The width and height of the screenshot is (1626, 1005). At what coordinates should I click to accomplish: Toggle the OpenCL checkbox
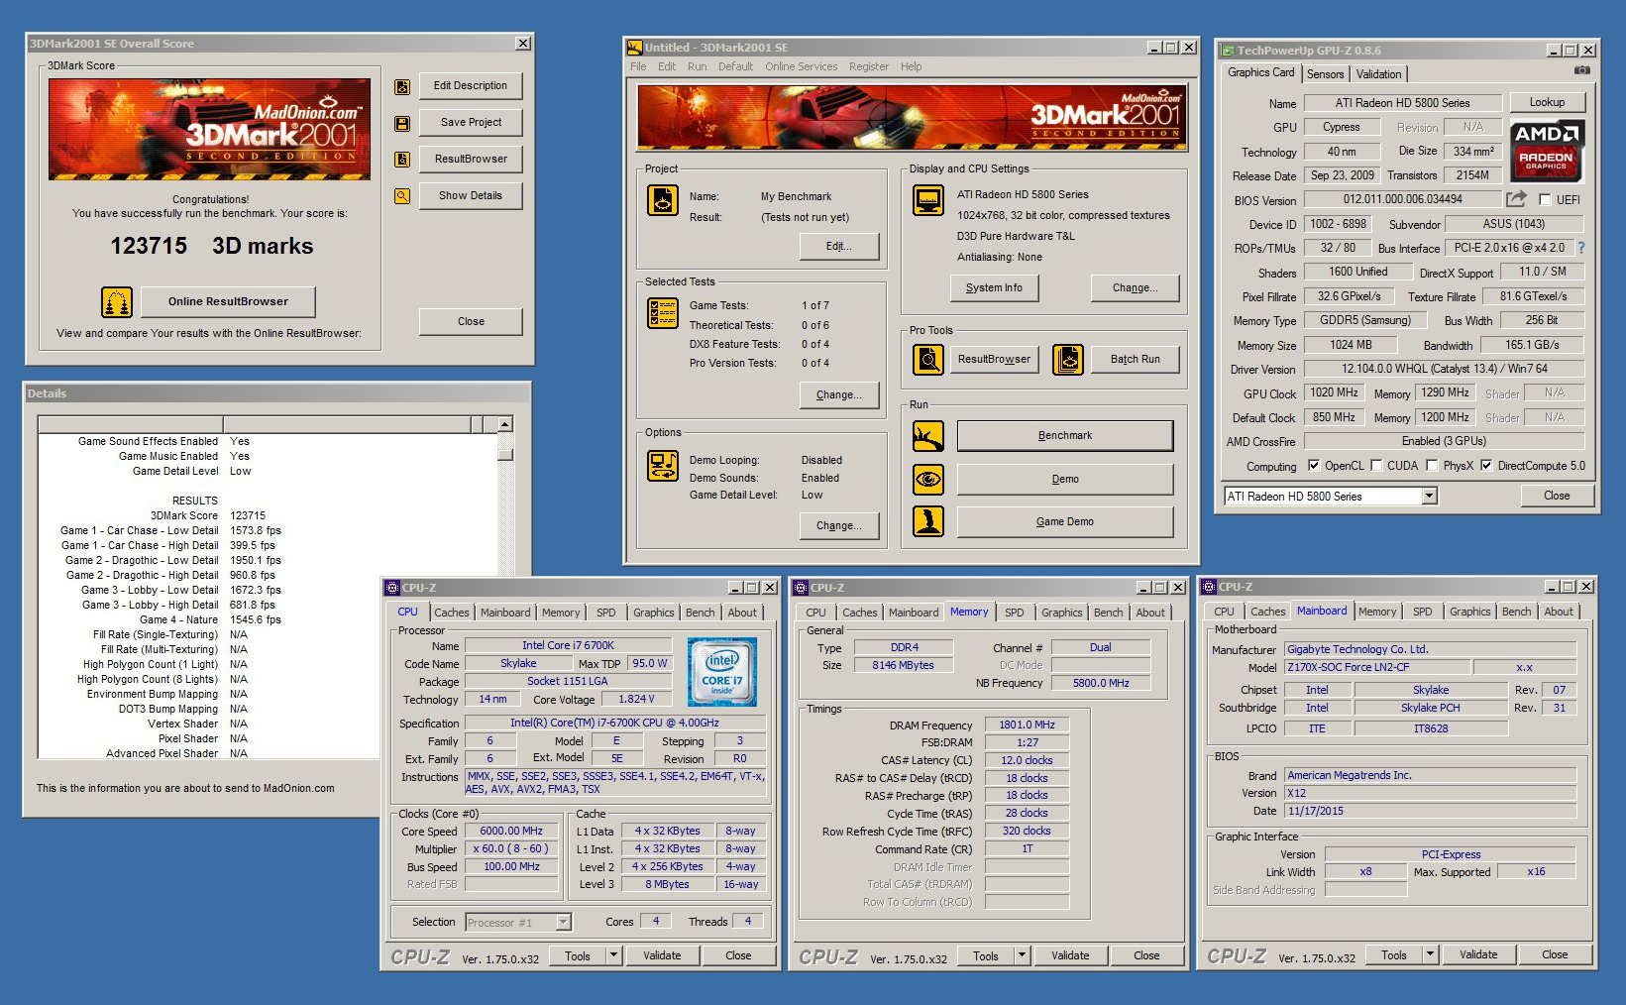(1314, 466)
